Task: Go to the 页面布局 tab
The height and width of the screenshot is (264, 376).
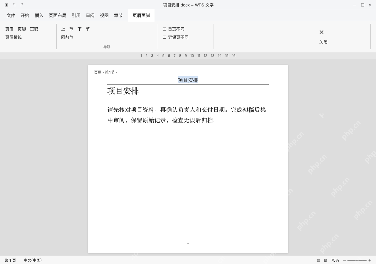Action: point(58,16)
